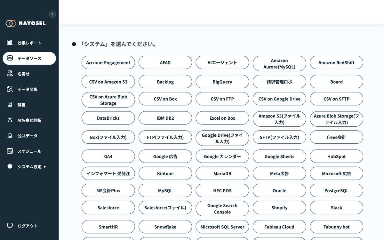Click the 辞書 book icon
The image size is (384, 240).
(10, 104)
